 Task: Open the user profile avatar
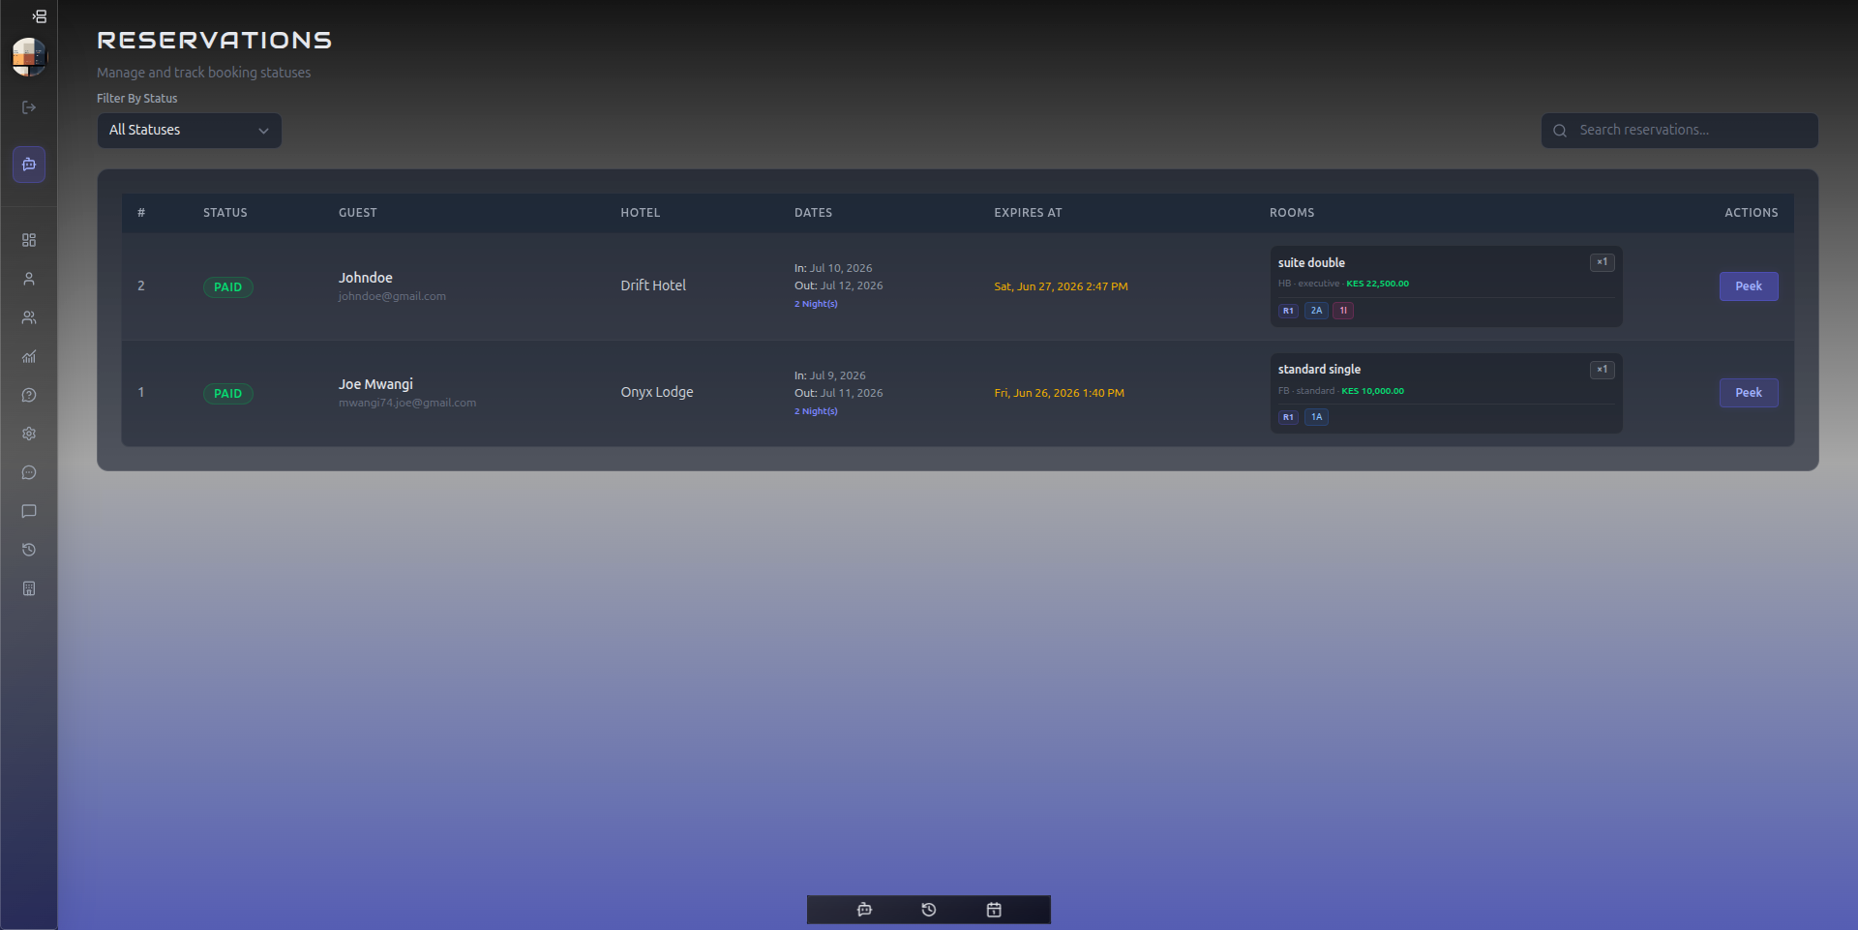point(29,57)
